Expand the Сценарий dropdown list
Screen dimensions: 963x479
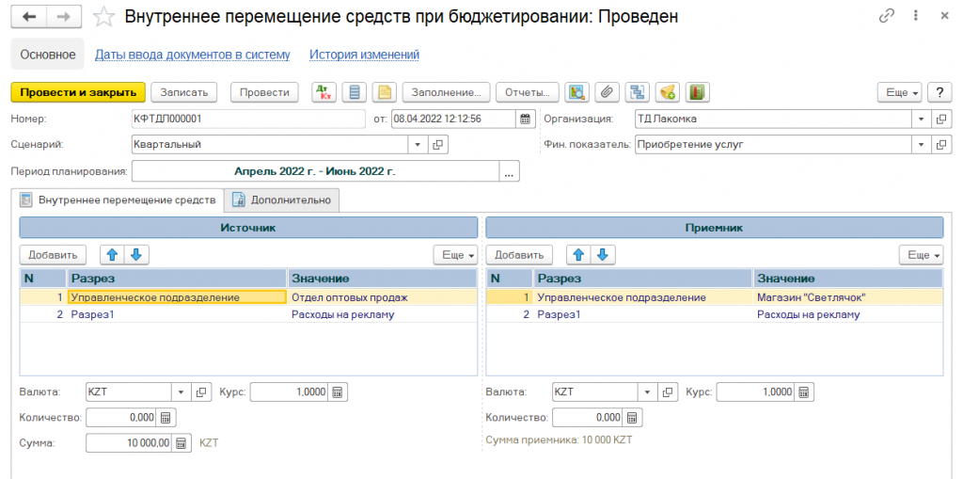tap(418, 145)
